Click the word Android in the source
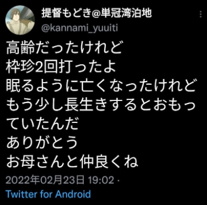This screenshot has height=205, width=207. click(73, 194)
